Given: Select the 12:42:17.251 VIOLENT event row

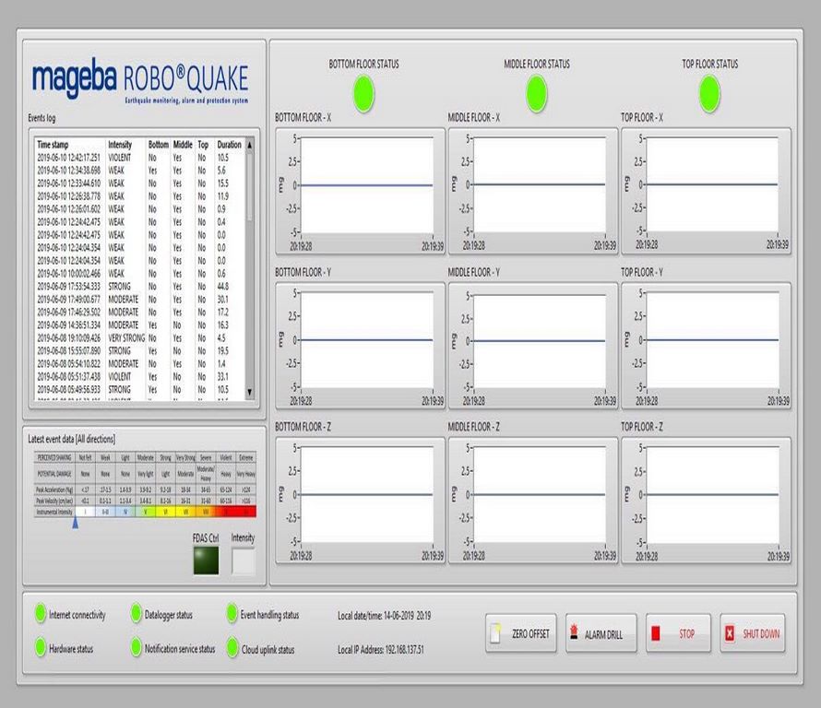Looking at the screenshot, I should click(x=138, y=158).
